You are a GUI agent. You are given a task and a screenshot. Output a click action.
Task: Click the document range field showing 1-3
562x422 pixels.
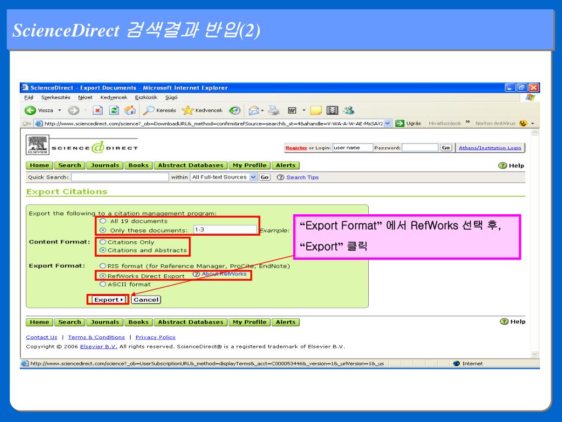coord(226,229)
